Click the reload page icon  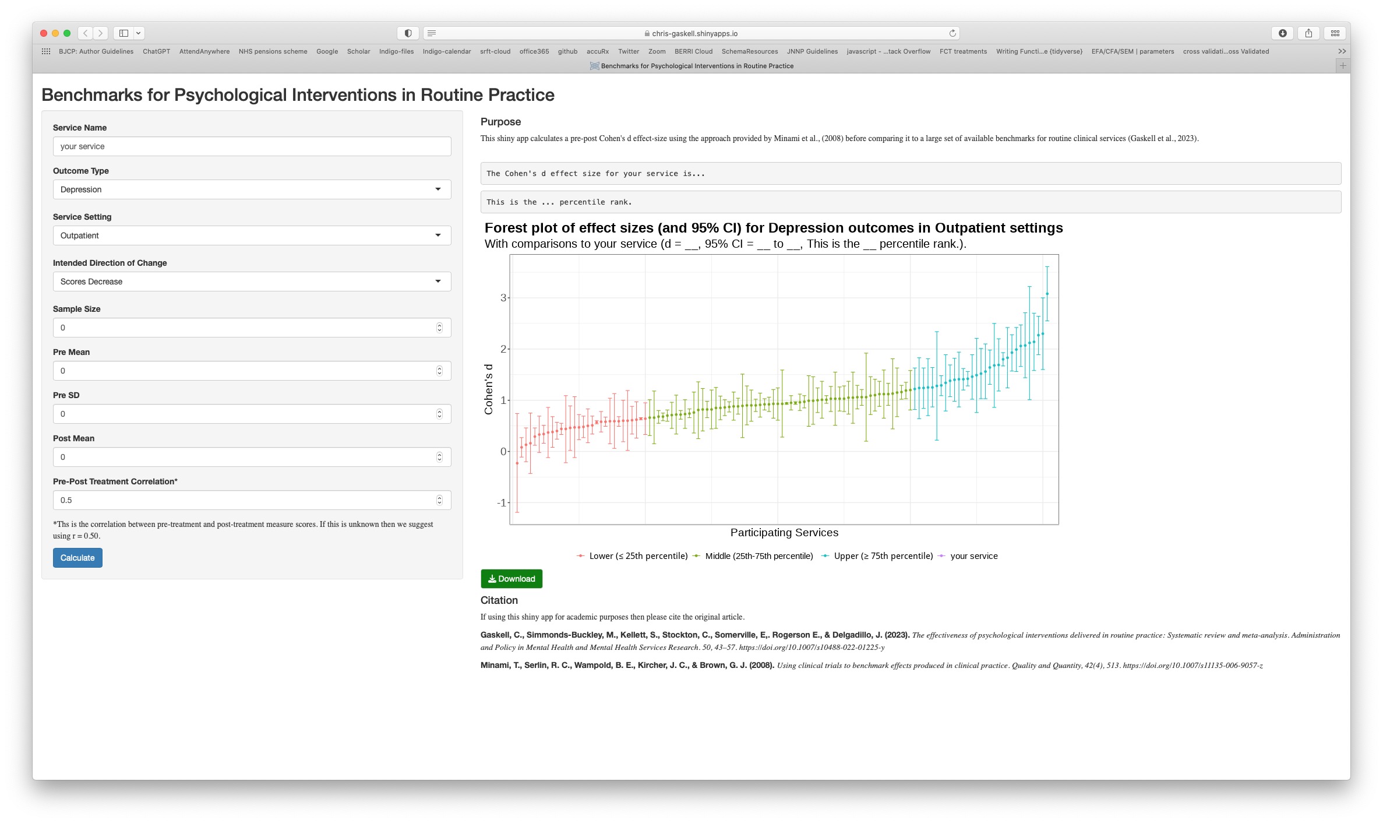pyautogui.click(x=952, y=33)
